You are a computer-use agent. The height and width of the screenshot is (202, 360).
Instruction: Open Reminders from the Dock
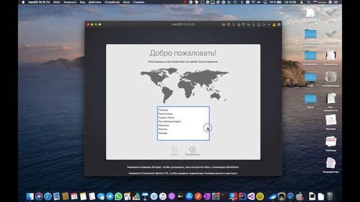point(92,196)
